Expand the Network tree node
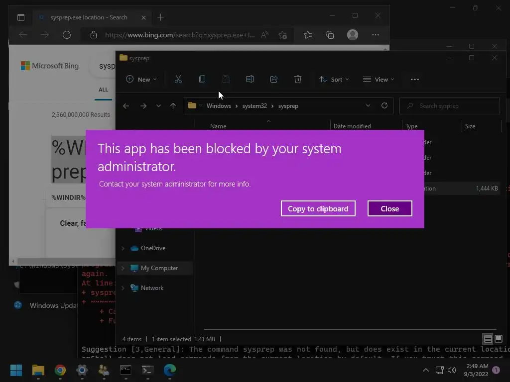This screenshot has height=382, width=510. coord(123,288)
